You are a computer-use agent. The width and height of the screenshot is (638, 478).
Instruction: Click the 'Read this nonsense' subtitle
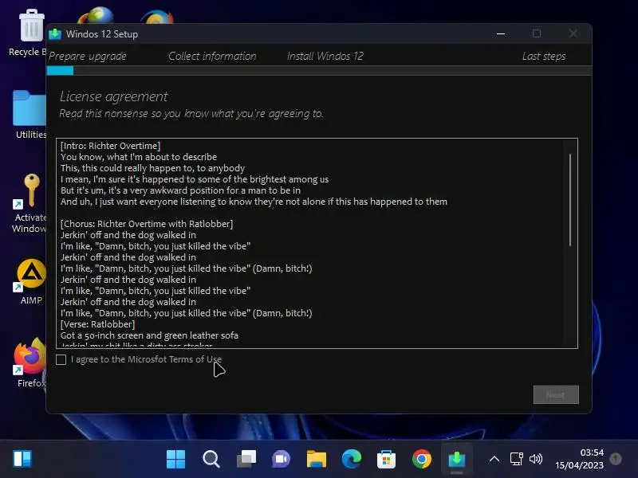pyautogui.click(x=191, y=114)
